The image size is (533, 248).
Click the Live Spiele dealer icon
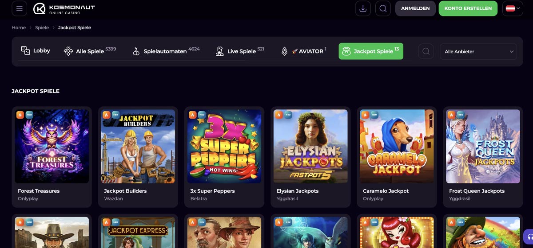(x=219, y=51)
